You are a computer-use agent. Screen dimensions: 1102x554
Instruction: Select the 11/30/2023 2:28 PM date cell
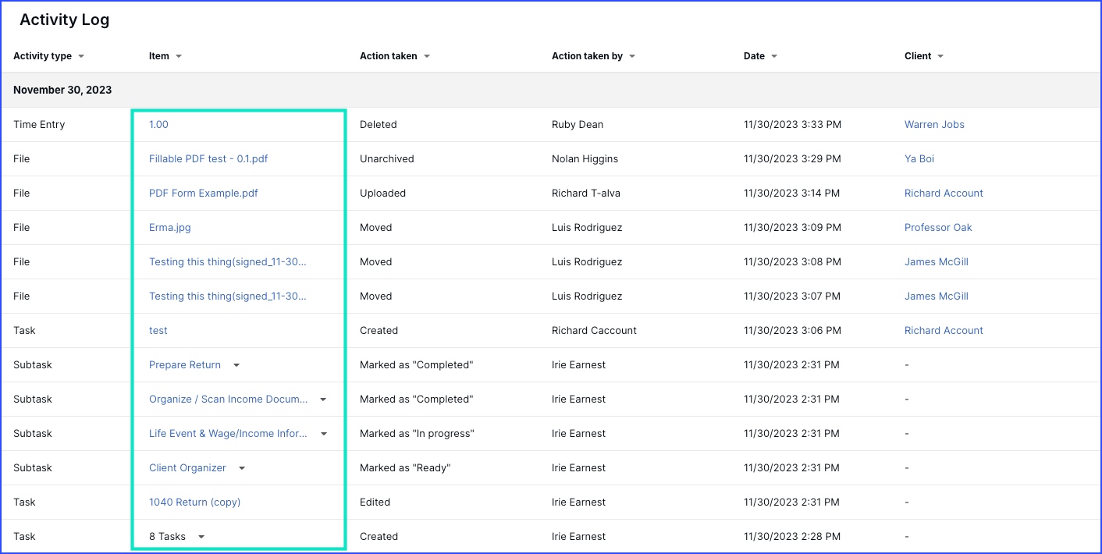click(792, 537)
